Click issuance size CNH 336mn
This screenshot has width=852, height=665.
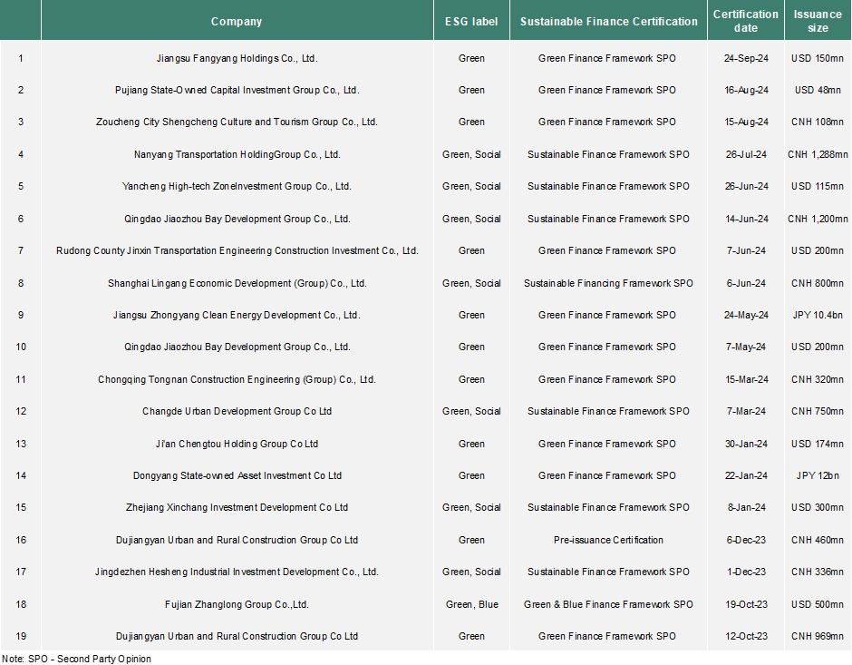(818, 572)
